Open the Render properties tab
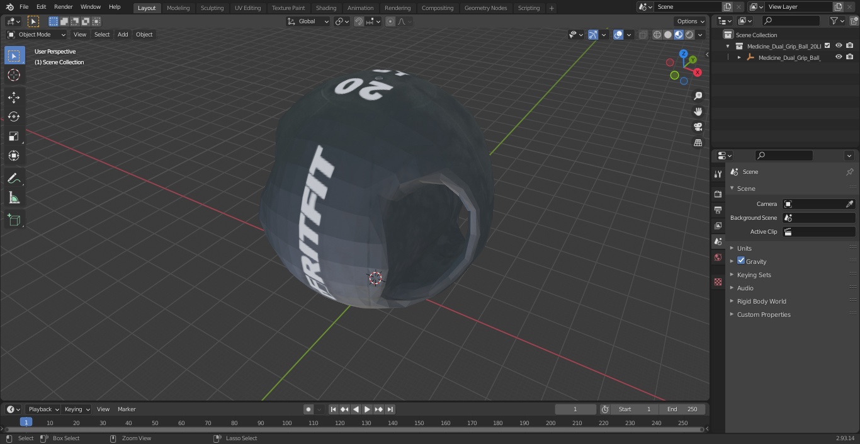Screen dimensions: 860x444 tap(718, 194)
